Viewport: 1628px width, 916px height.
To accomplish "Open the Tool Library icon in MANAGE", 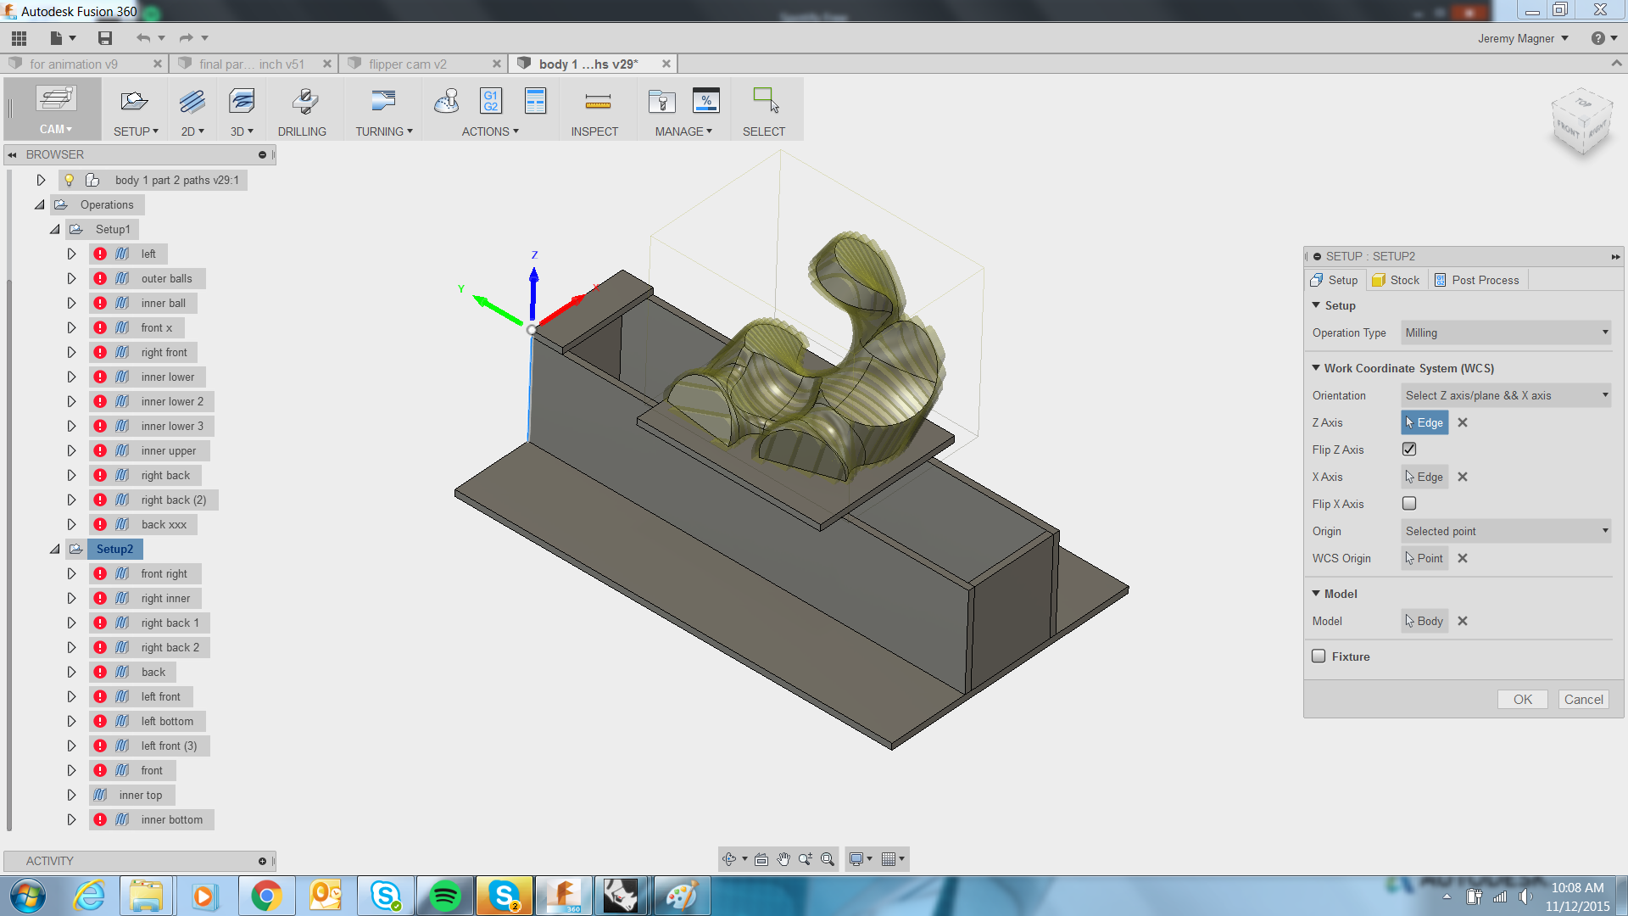I will (661, 102).
